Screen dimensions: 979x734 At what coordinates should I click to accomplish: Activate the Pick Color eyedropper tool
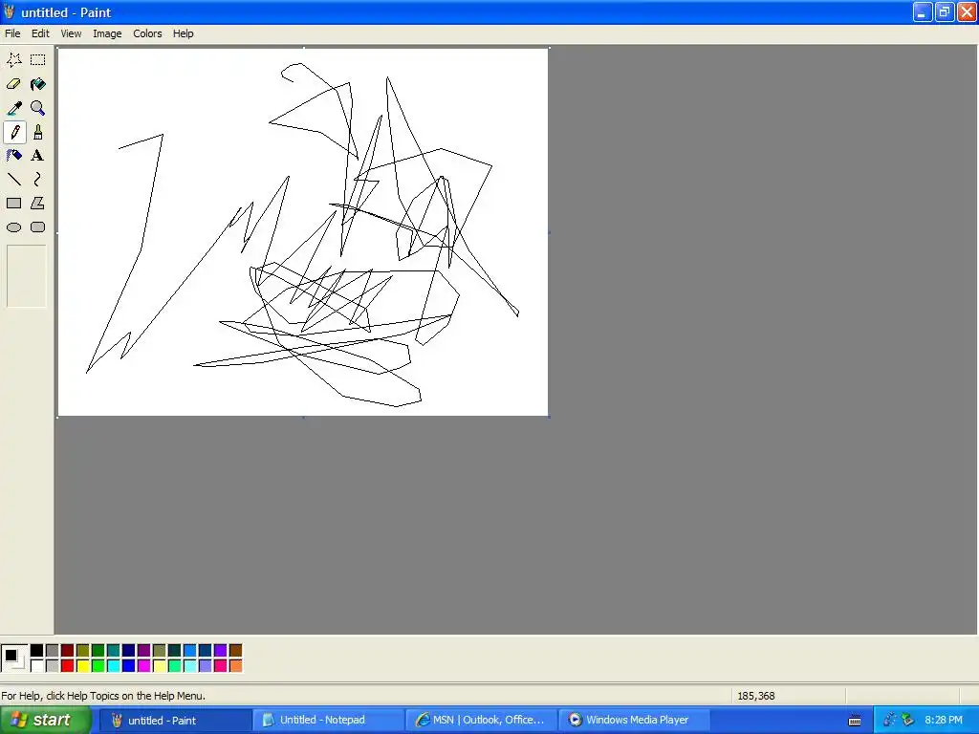(13, 108)
